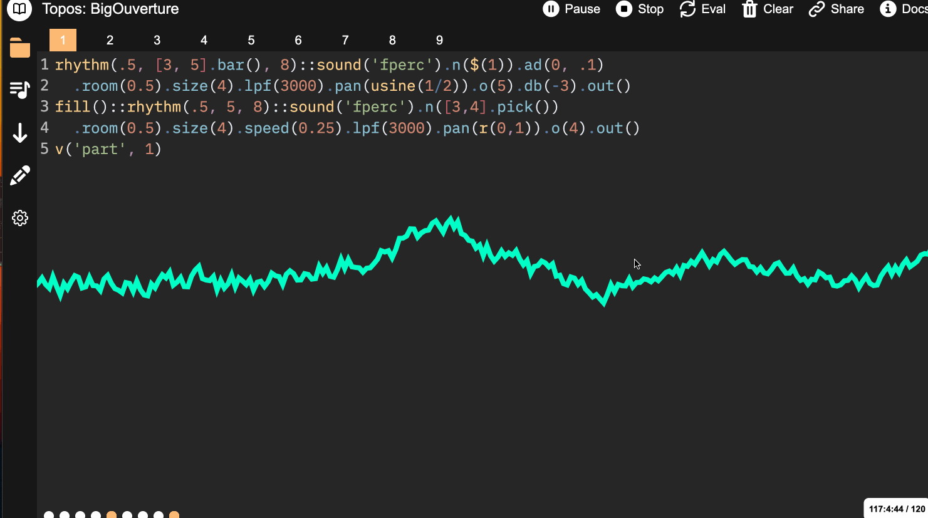928x518 pixels.
Task: Clear the buffer with the trash icon
Action: (768, 9)
